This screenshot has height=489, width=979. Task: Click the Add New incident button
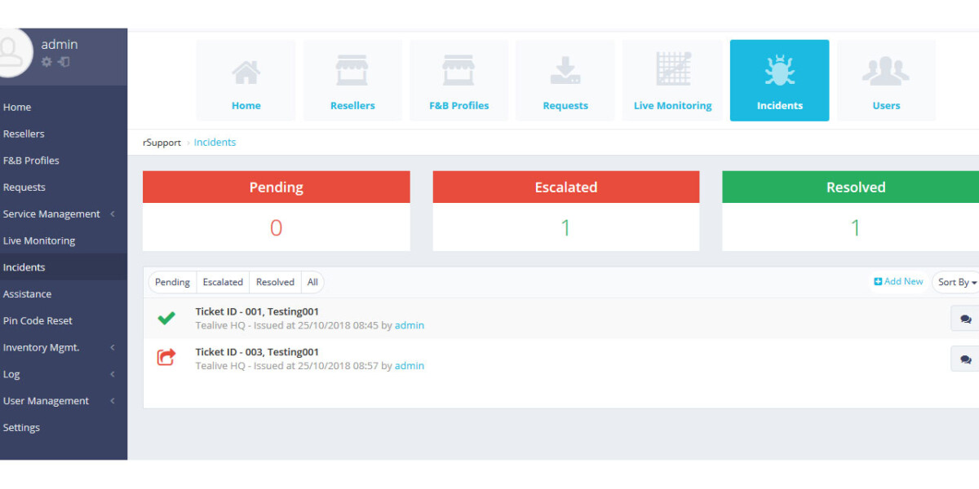point(898,281)
